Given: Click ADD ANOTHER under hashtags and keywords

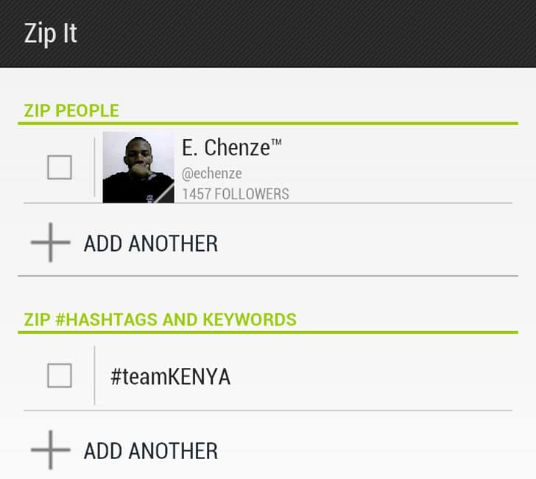Looking at the screenshot, I should pos(151,451).
